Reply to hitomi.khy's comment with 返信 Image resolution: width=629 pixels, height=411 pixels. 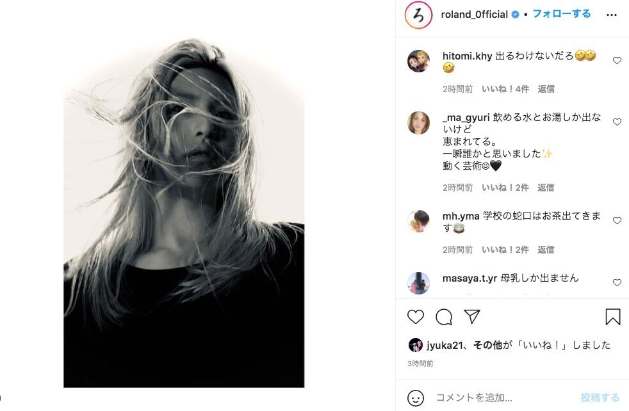tap(546, 89)
